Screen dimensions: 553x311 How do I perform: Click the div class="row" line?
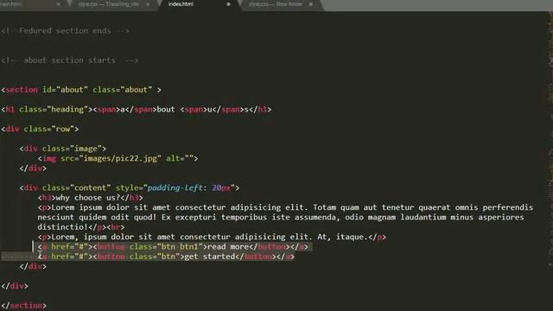(x=40, y=129)
